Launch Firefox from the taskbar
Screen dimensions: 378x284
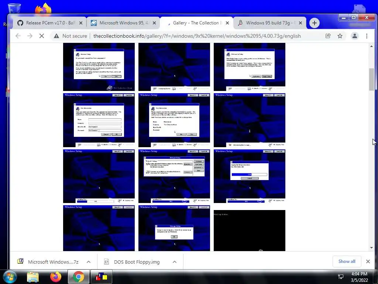56,277
